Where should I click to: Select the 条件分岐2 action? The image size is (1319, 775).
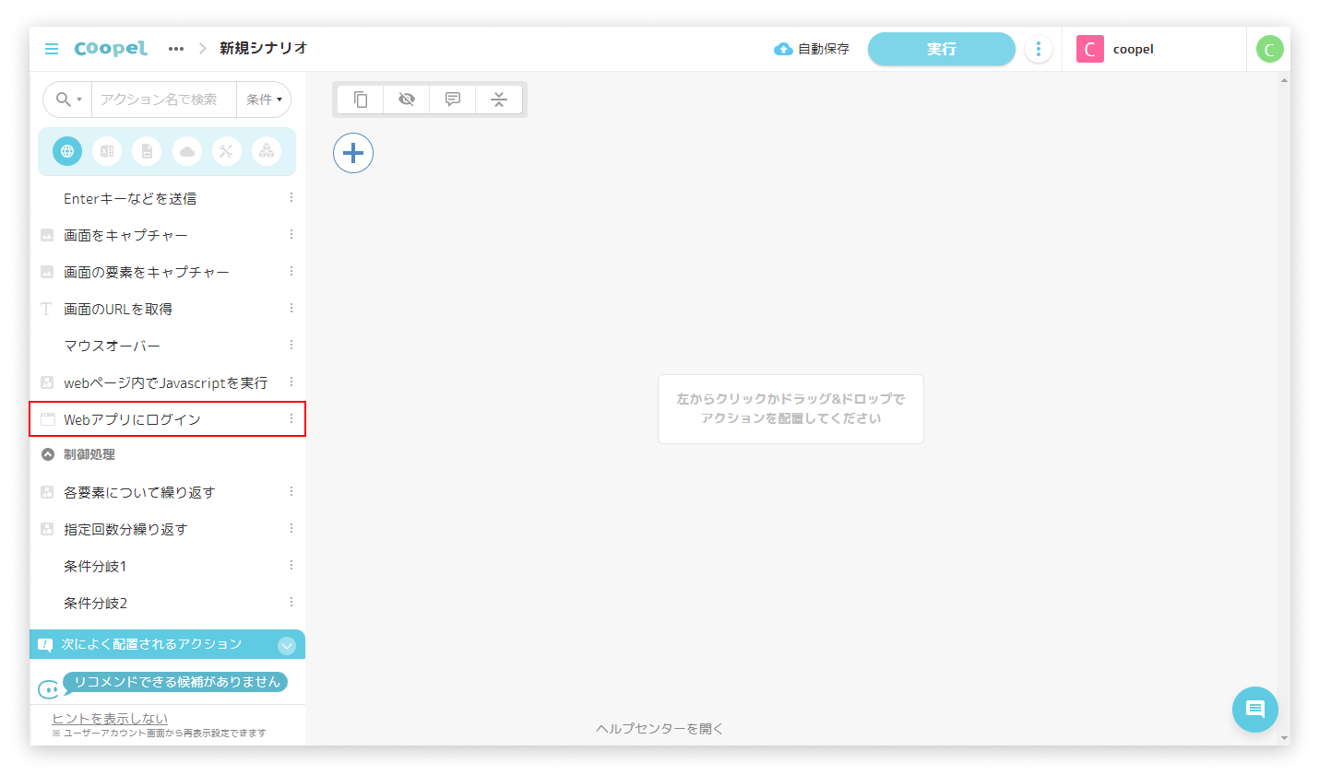pyautogui.click(x=167, y=603)
